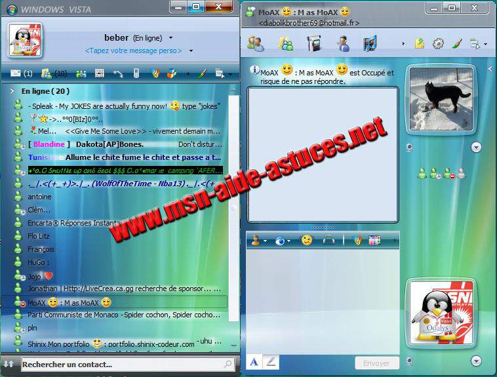Screen dimensions: 497x377
Task: Open the gear options icon in conversation window
Action: click(438, 43)
